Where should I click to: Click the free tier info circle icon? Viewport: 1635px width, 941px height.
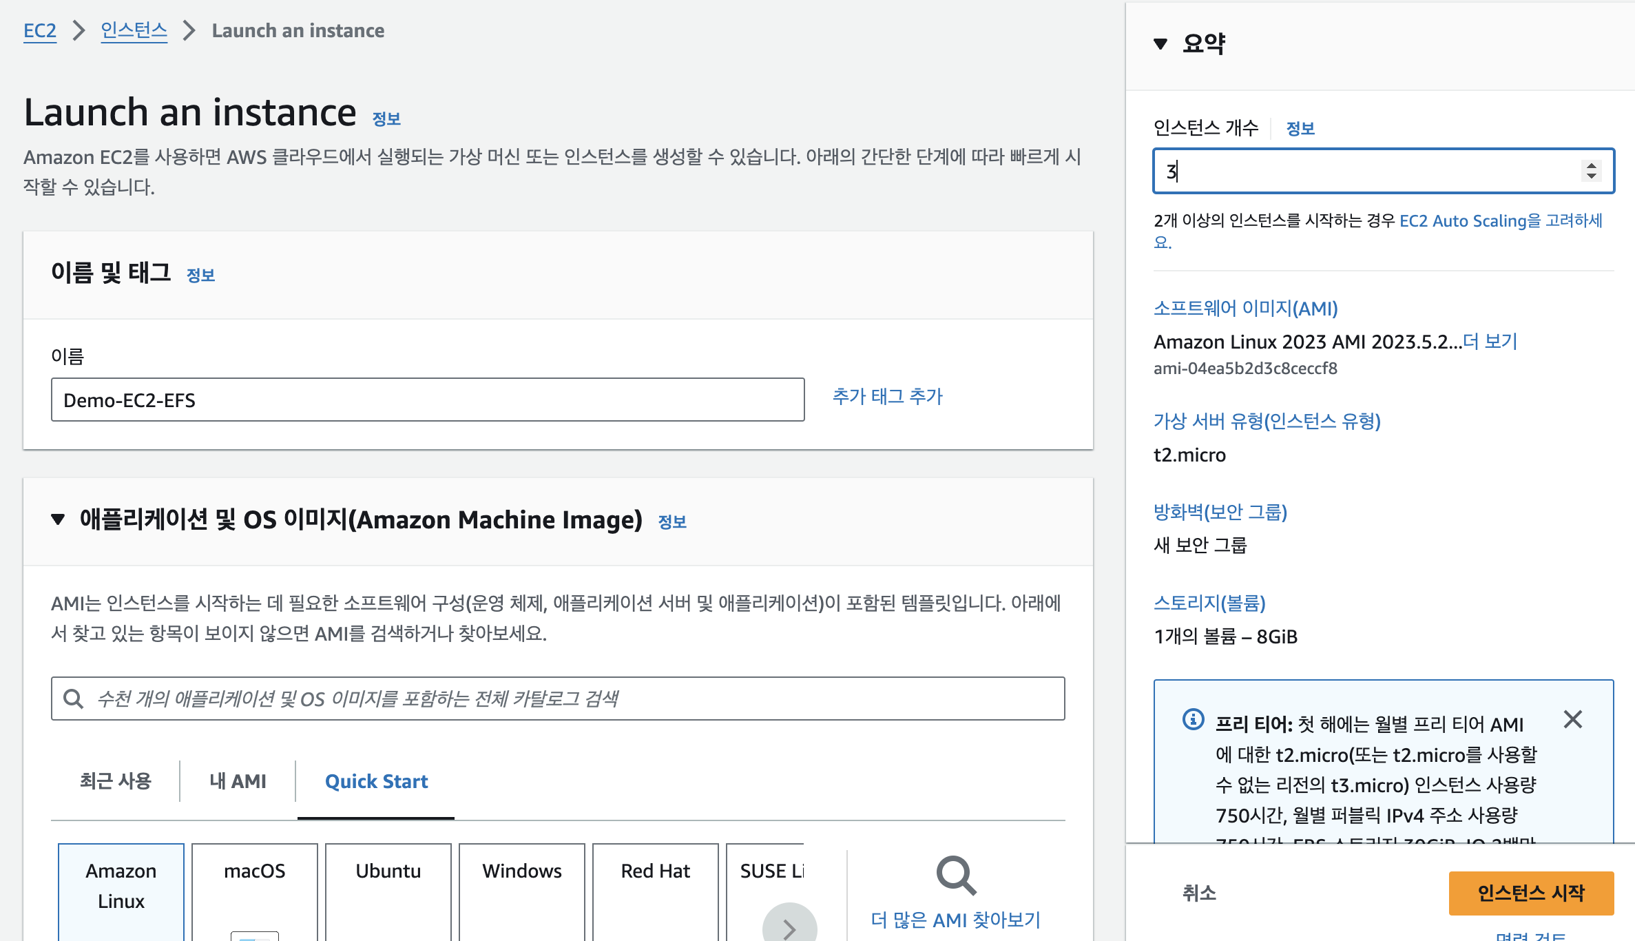[x=1193, y=719]
